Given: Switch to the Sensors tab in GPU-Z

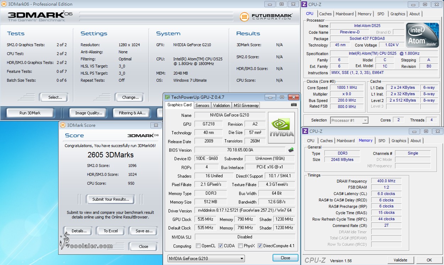Looking at the screenshot, I should (202, 105).
